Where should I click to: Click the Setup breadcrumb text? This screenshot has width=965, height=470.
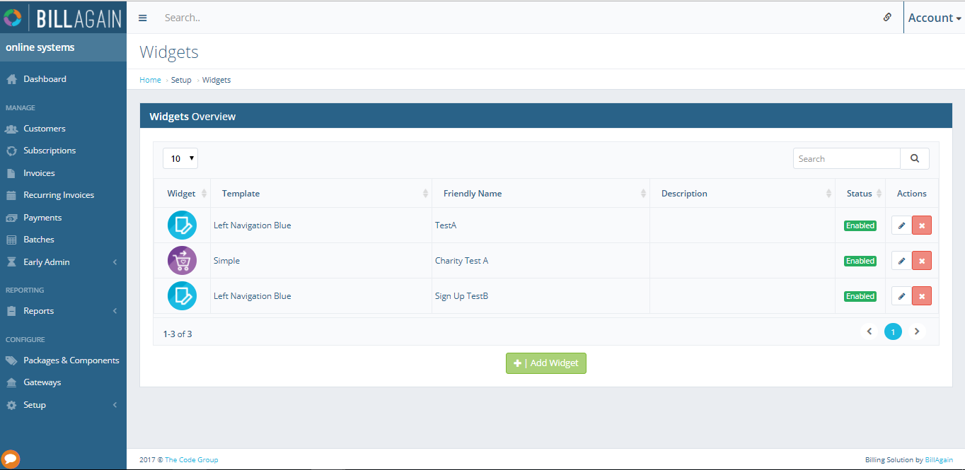pyautogui.click(x=181, y=80)
